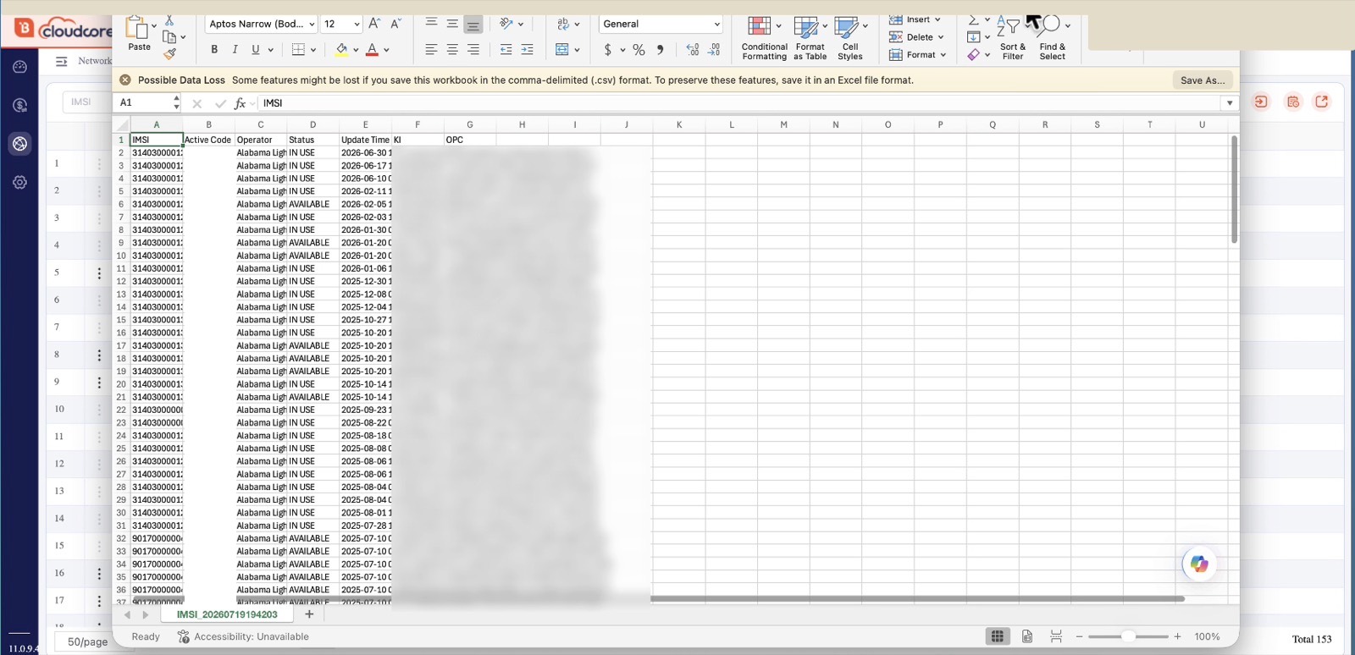The image size is (1355, 655).
Task: Click the vertical scrollbar thumb
Action: pyautogui.click(x=1234, y=190)
